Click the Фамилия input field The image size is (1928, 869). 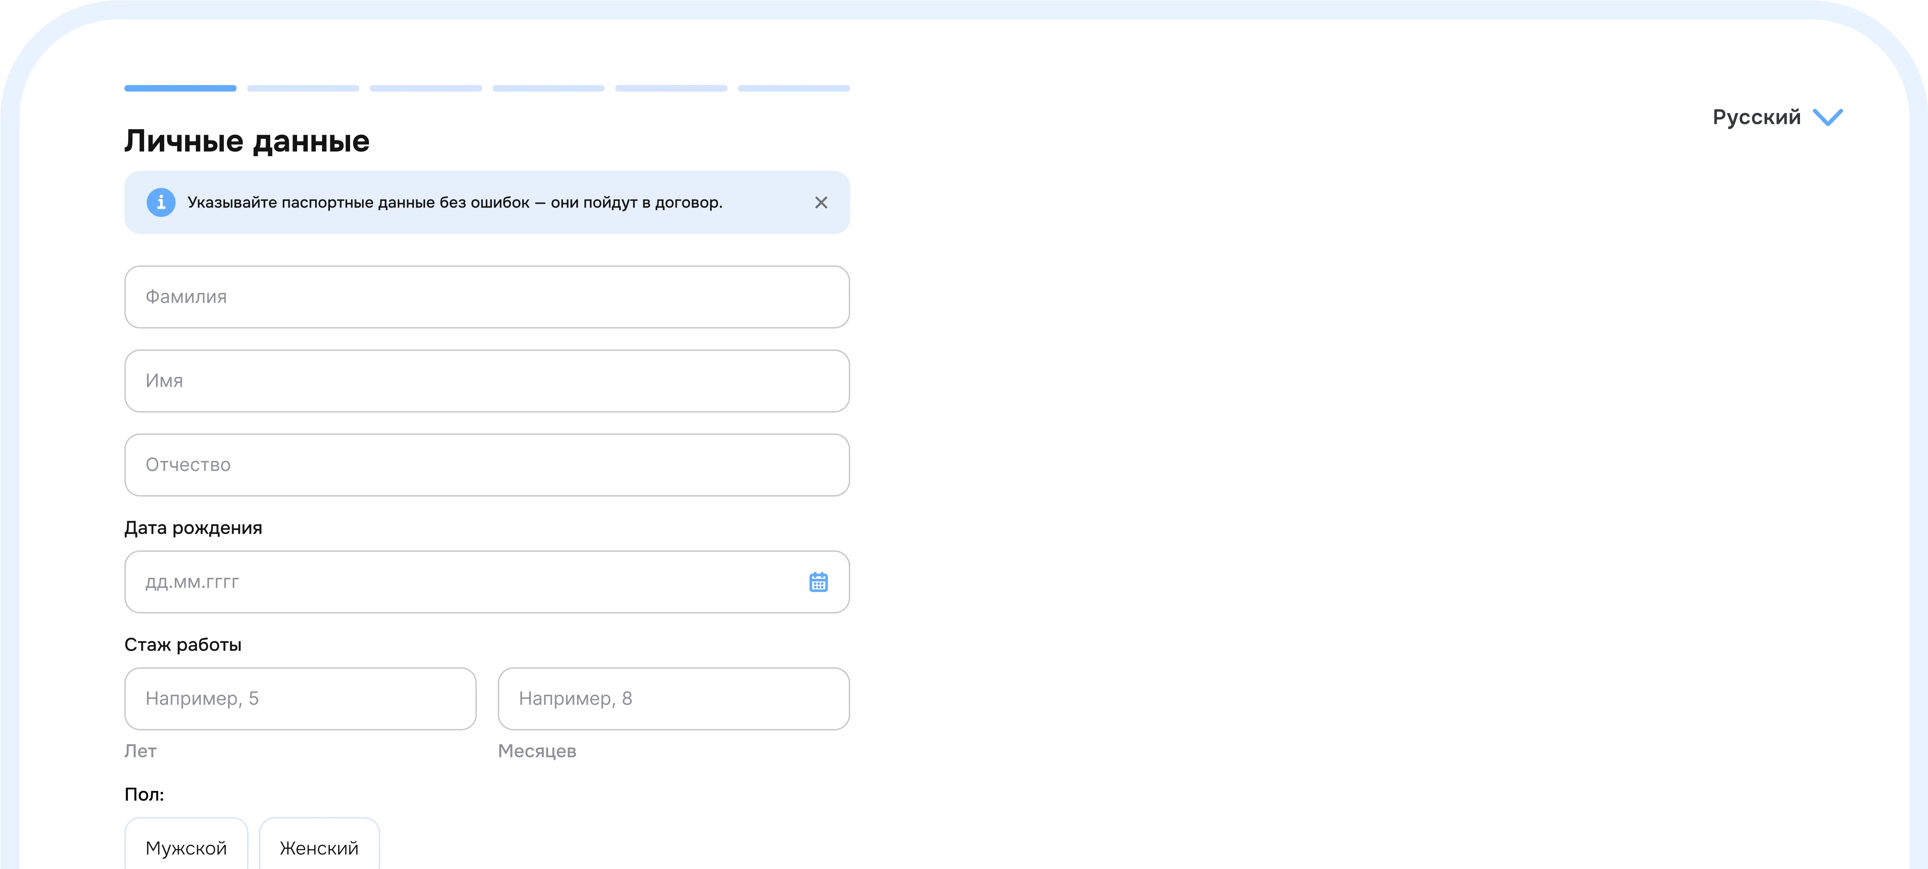[x=487, y=297]
